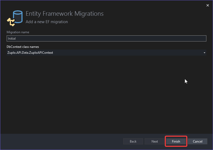213x150 pixels.
Task: Click the Entity Framework database icon
Action: pyautogui.click(x=15, y=18)
